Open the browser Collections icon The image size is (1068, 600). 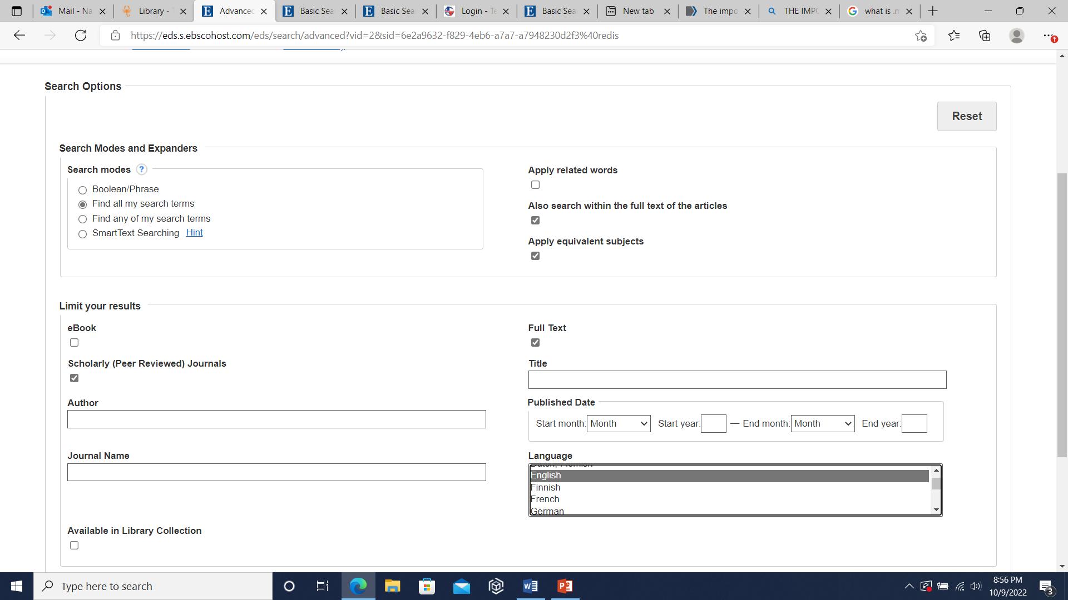pos(985,36)
